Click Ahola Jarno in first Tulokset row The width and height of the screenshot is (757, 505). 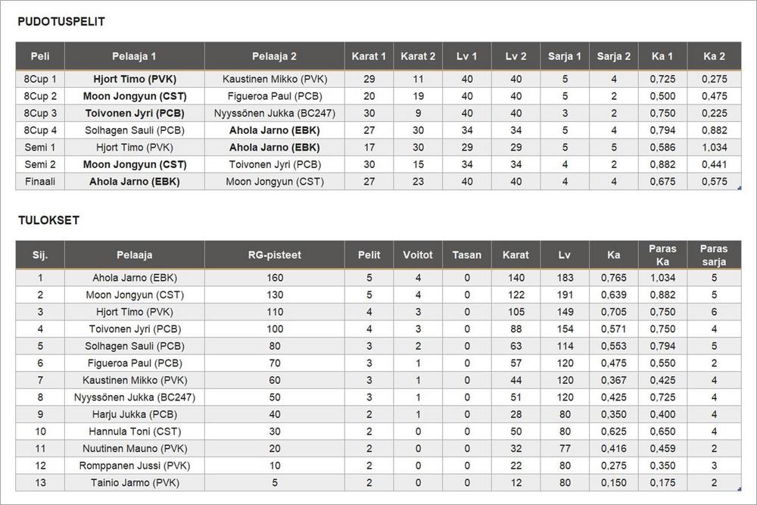click(134, 278)
